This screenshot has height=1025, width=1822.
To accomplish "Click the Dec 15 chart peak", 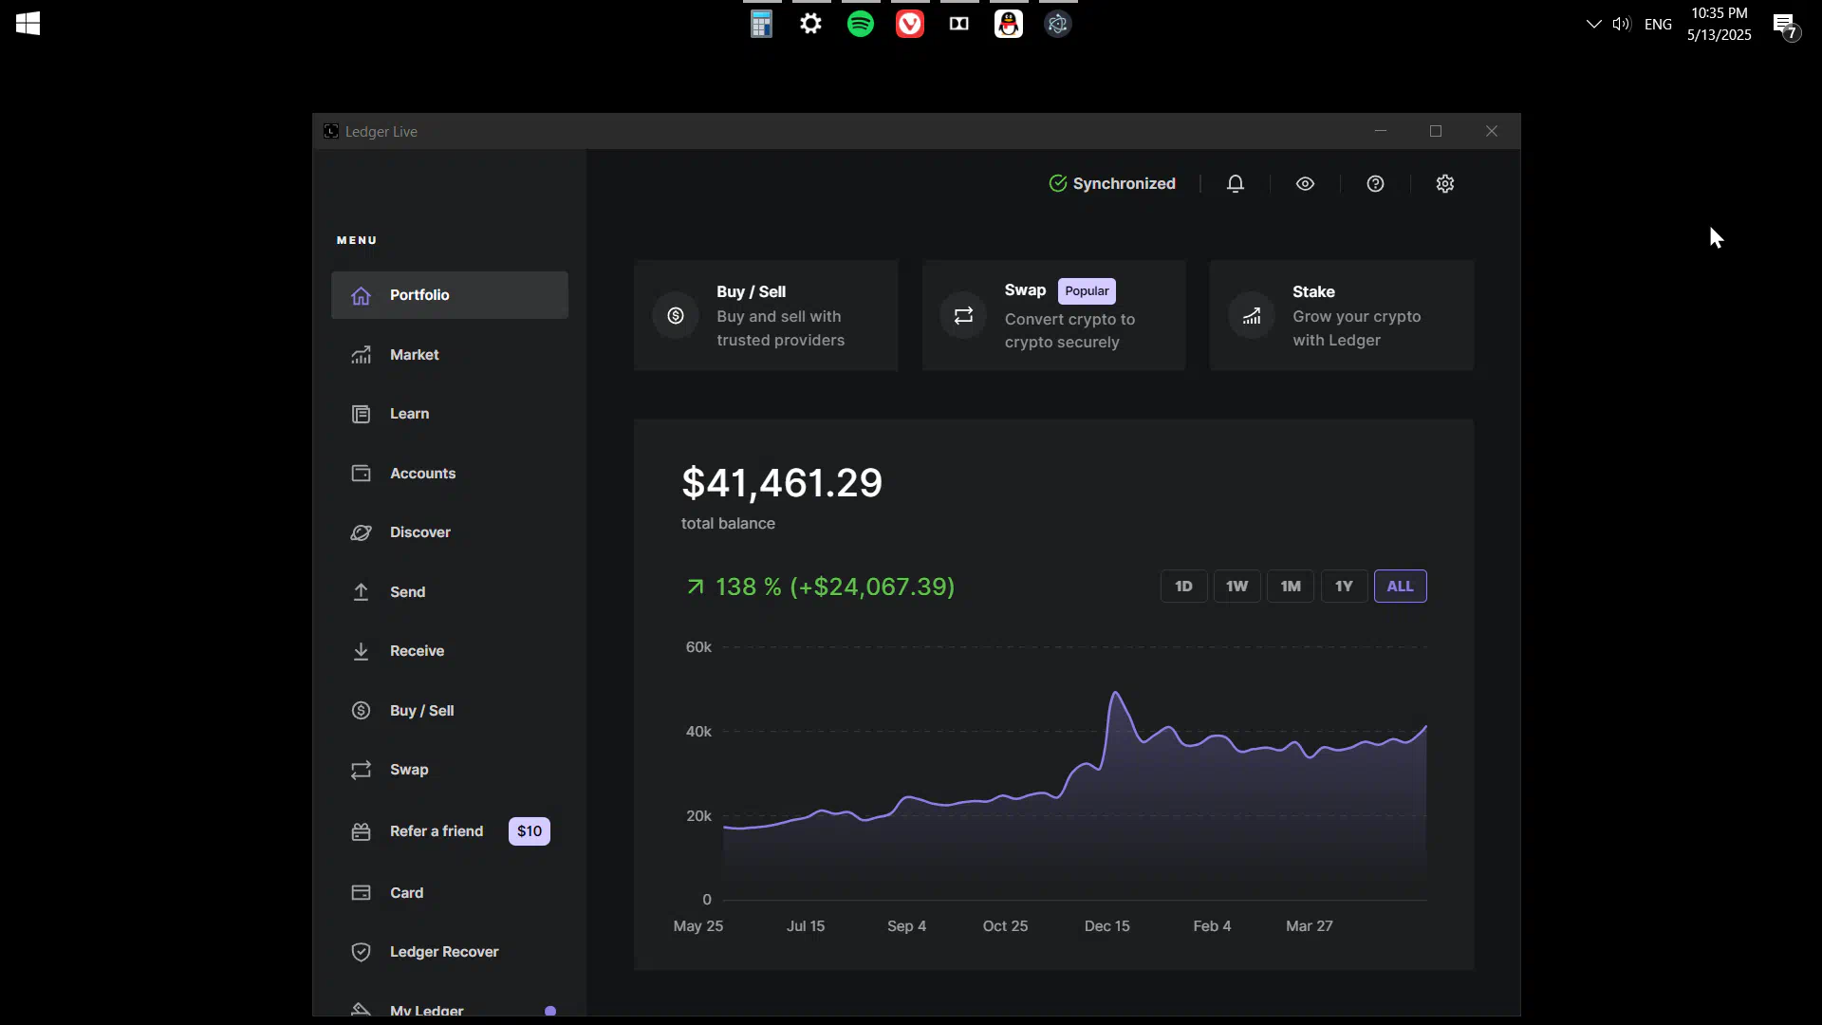I will (1116, 693).
